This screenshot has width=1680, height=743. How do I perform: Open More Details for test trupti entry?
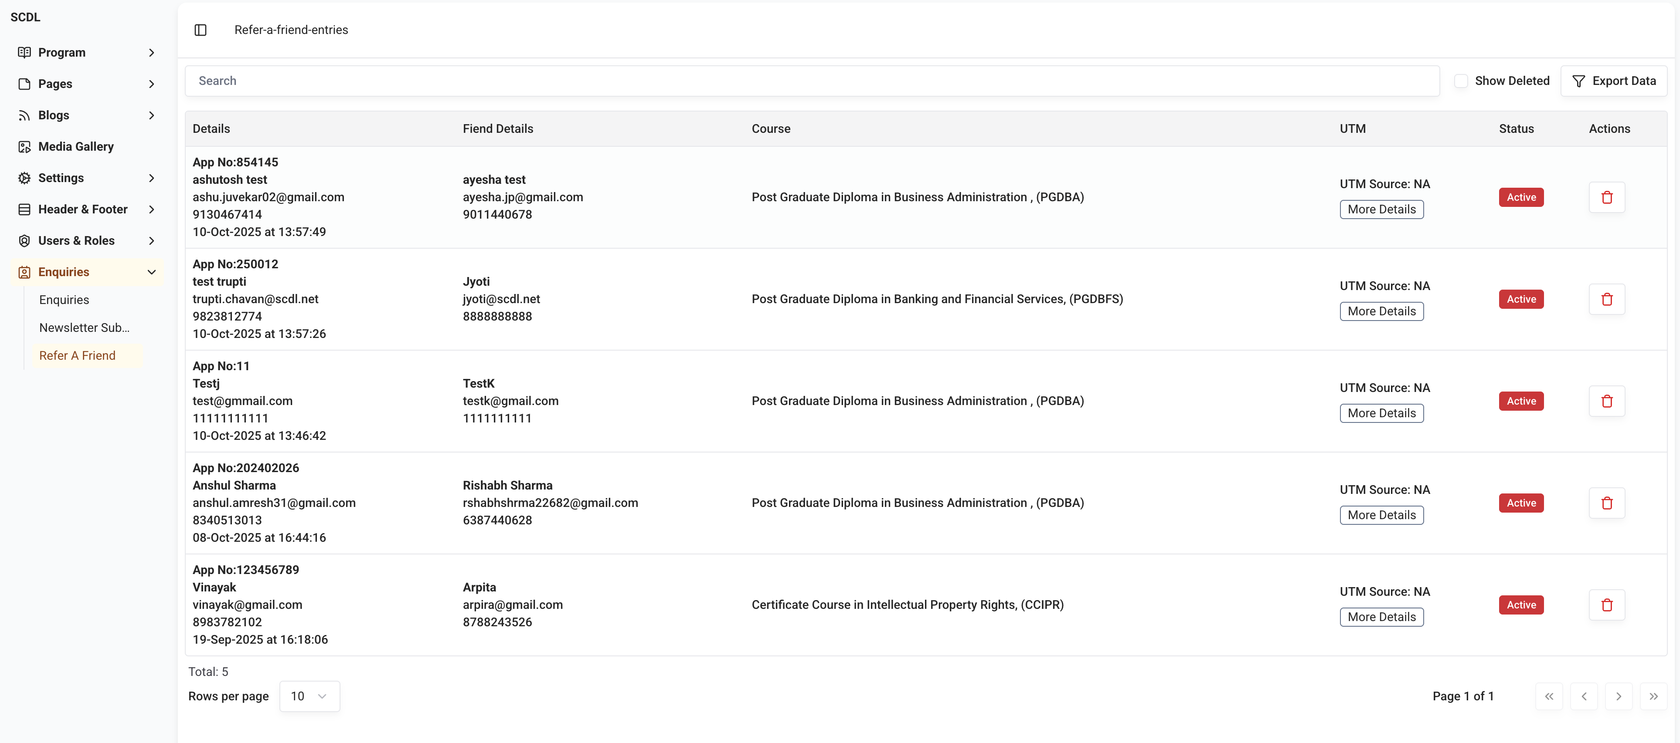[x=1381, y=311]
